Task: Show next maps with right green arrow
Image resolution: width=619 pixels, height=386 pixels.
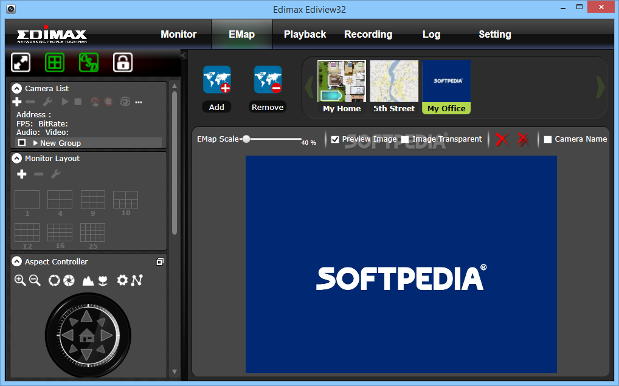Action: pos(600,87)
